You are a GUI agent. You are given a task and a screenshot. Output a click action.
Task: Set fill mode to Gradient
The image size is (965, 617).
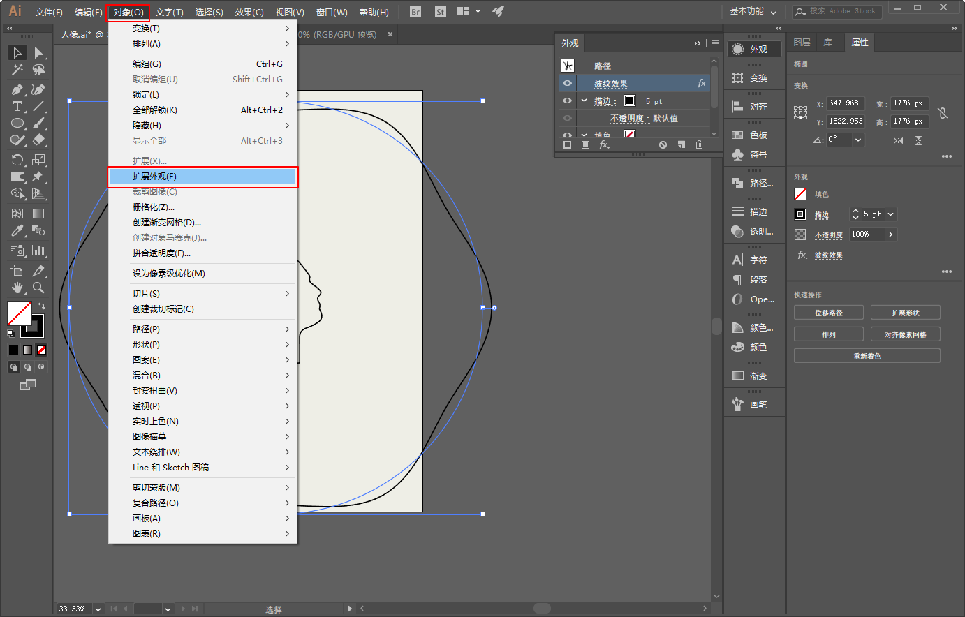[27, 350]
